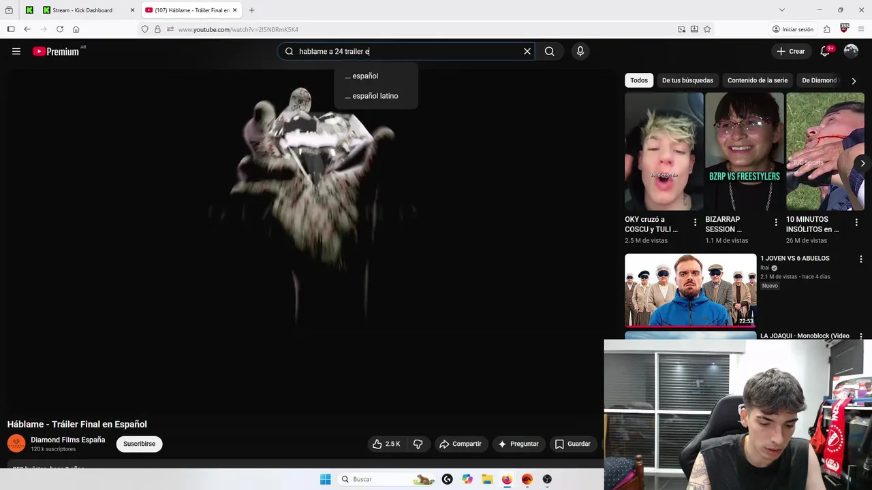Screen dimensions: 872x490
Task: Focus the YouTube search input field
Action: pos(407,51)
